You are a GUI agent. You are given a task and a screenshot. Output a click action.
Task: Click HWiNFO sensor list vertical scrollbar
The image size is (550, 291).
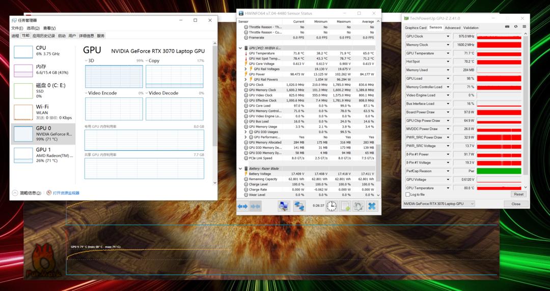pyautogui.click(x=378, y=108)
